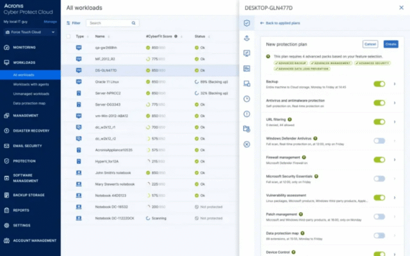410x256 pixels.
Task: Toggle Antivirus and antimalware protection
Action: [x=379, y=103]
